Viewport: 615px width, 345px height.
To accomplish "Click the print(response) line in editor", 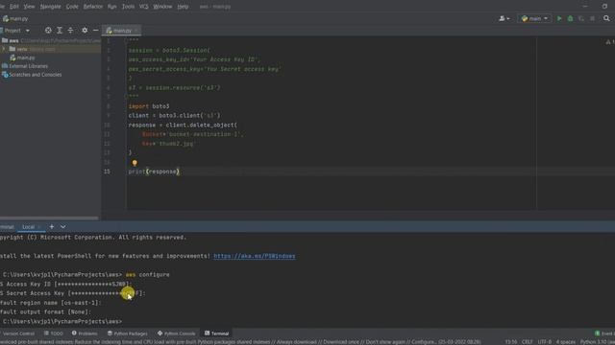I will [x=154, y=172].
